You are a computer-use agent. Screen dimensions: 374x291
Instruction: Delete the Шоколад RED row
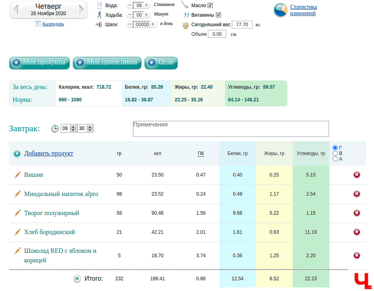pos(357,256)
